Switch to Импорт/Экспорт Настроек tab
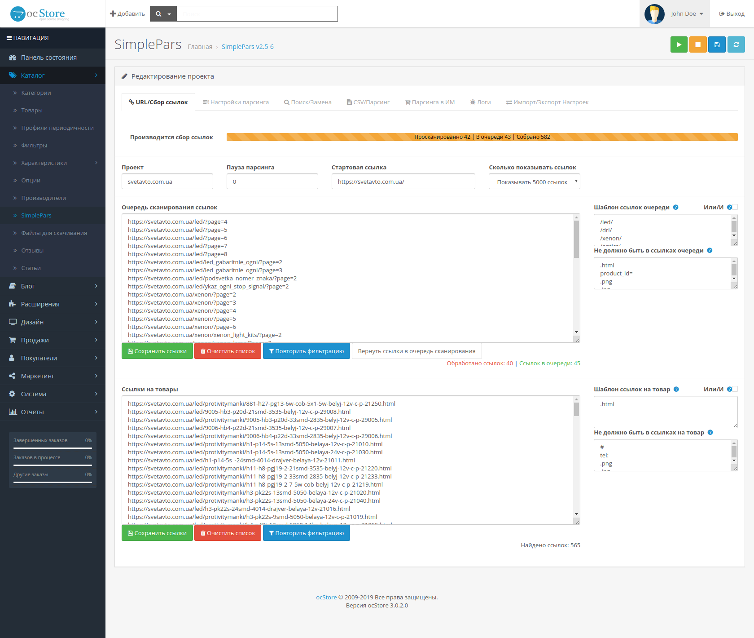This screenshot has height=638, width=754. tap(547, 102)
